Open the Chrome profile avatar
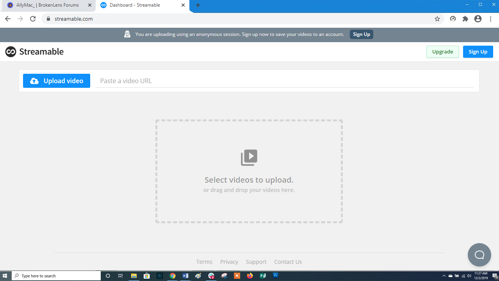The image size is (499, 281). tap(478, 19)
